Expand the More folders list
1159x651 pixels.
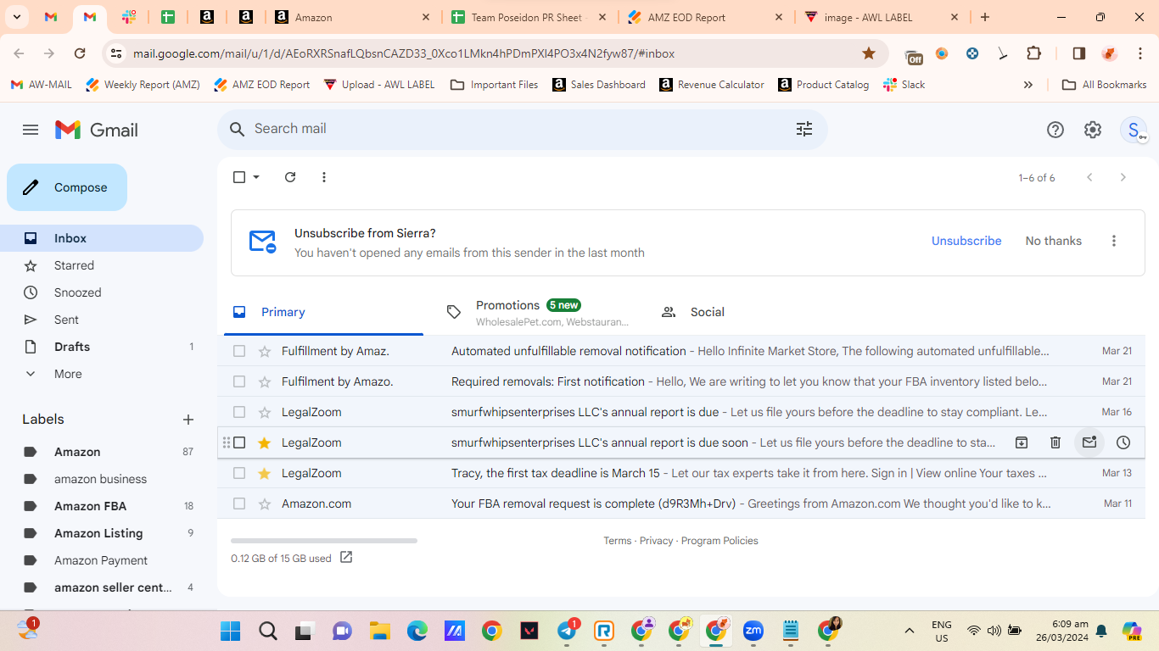click(102, 374)
